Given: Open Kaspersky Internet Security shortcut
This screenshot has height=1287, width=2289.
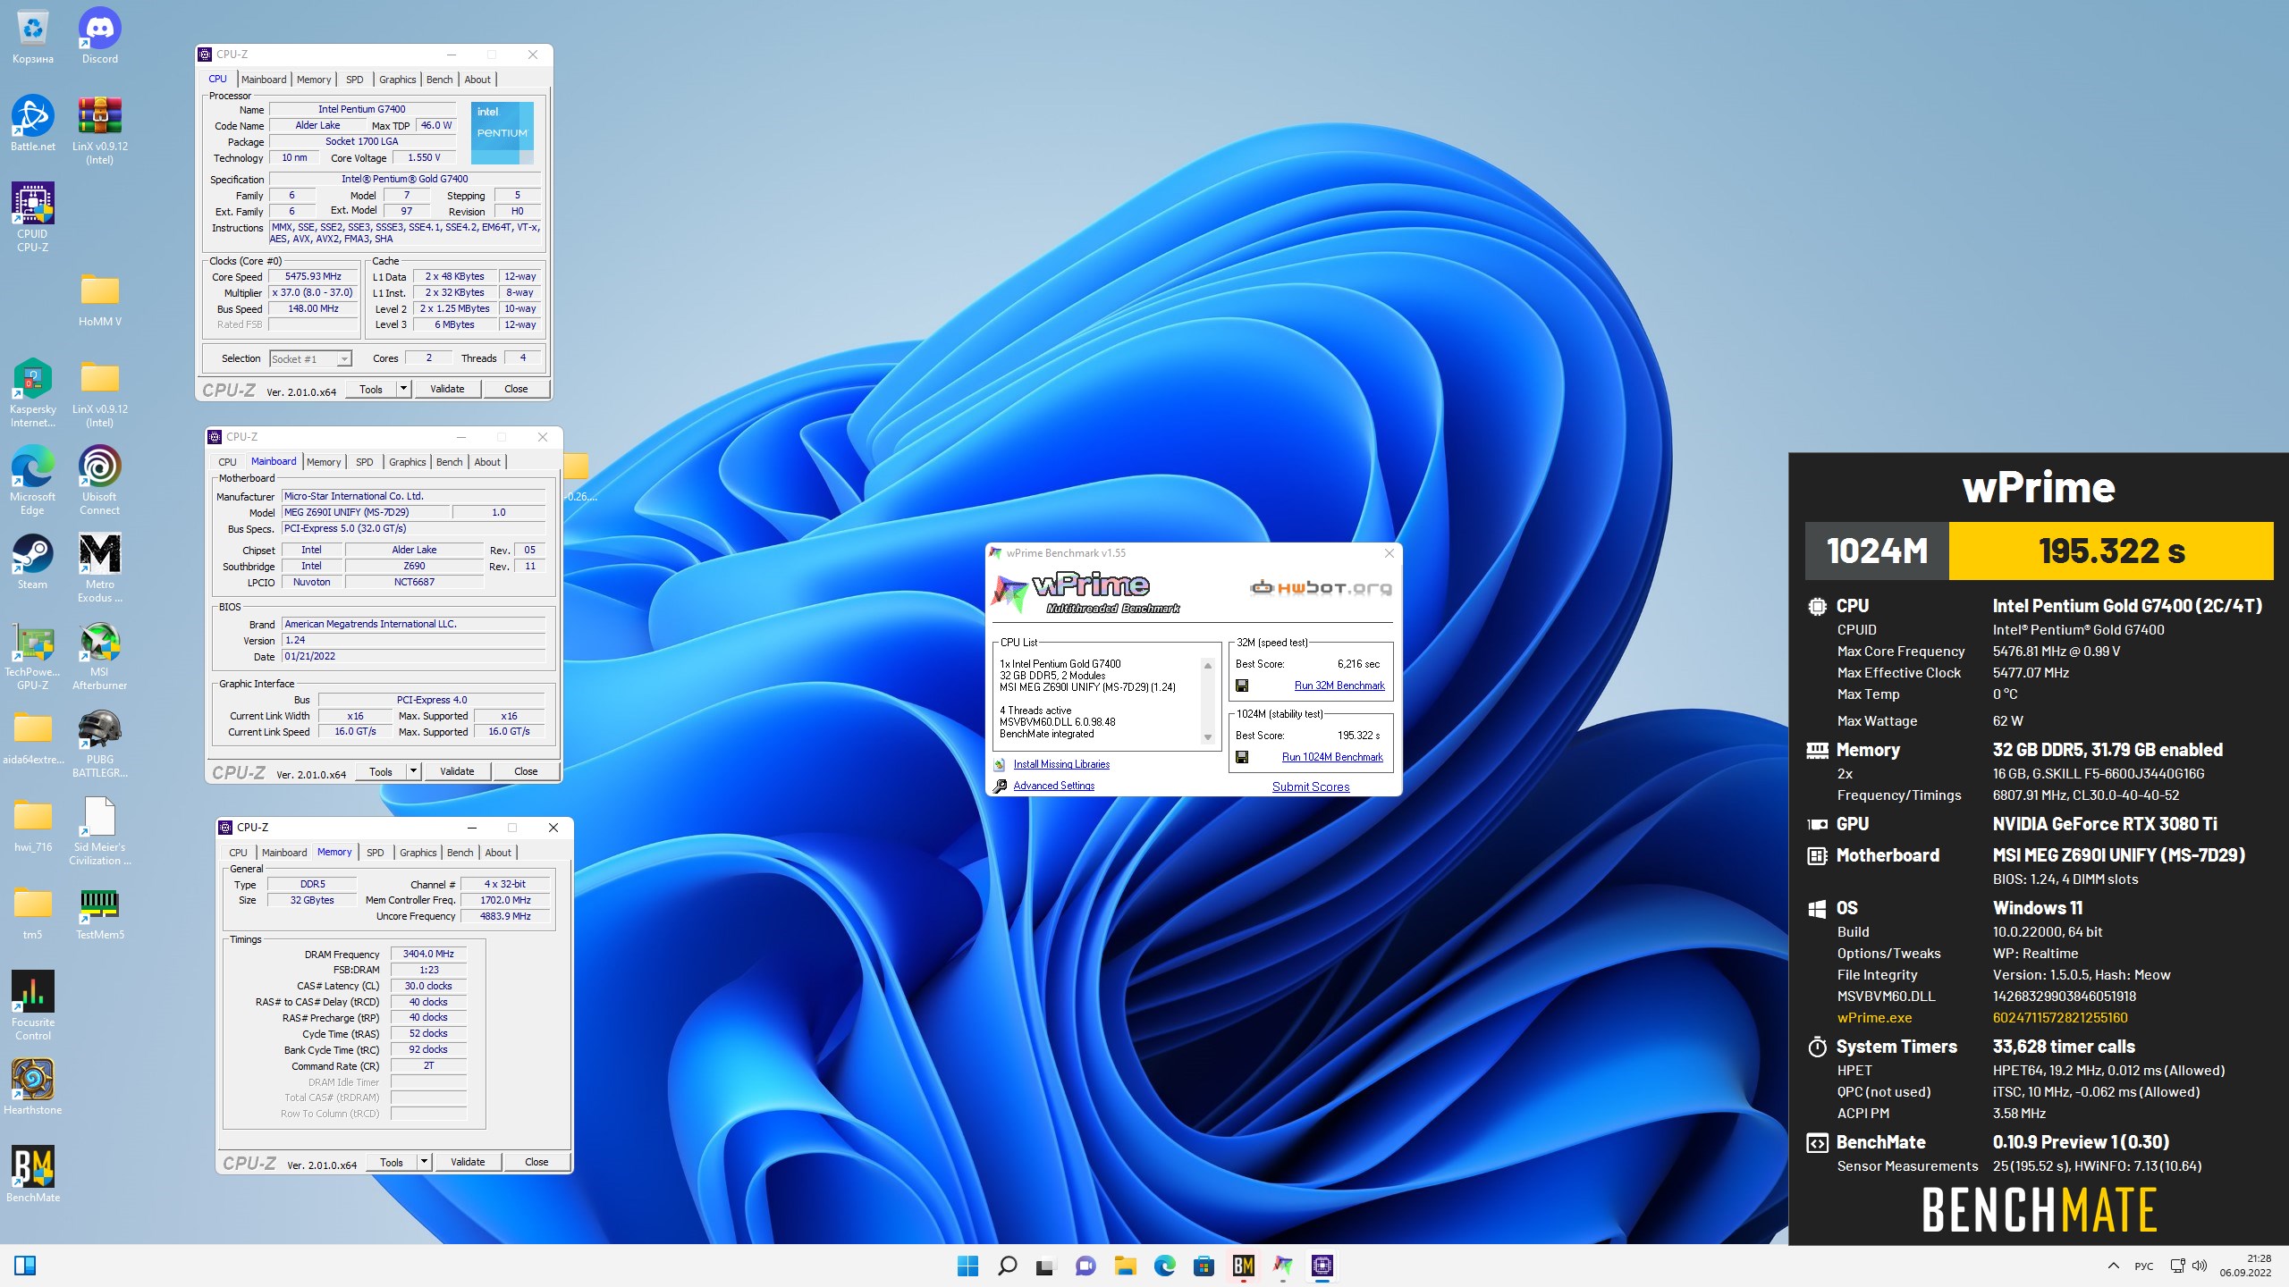Looking at the screenshot, I should [x=33, y=392].
